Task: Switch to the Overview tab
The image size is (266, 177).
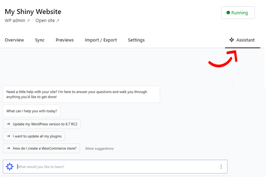Action: pos(14,40)
